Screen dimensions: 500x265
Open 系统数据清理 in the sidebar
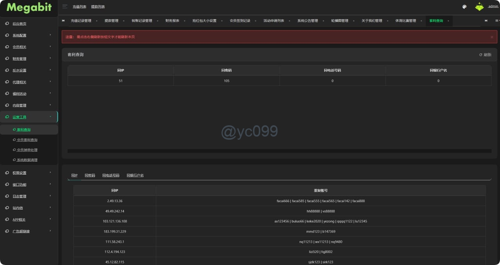pos(27,160)
